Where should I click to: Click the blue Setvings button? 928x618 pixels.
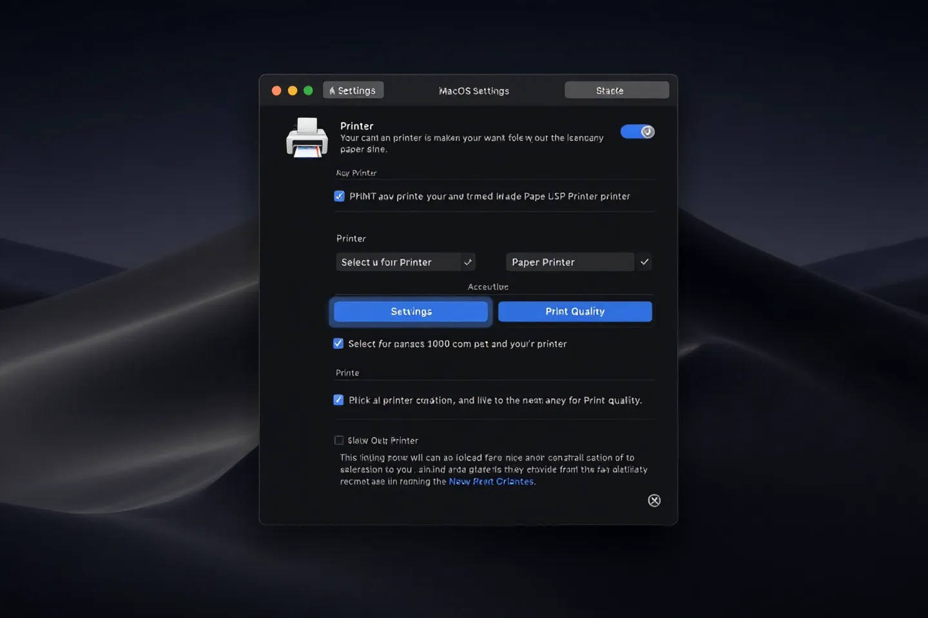tap(411, 312)
